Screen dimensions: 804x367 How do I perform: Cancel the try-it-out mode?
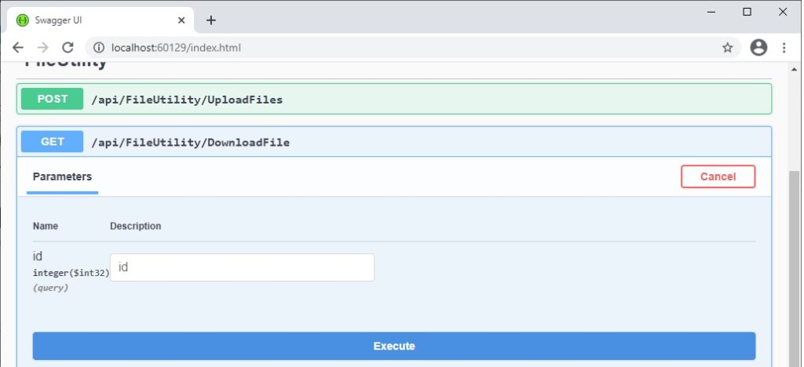718,176
